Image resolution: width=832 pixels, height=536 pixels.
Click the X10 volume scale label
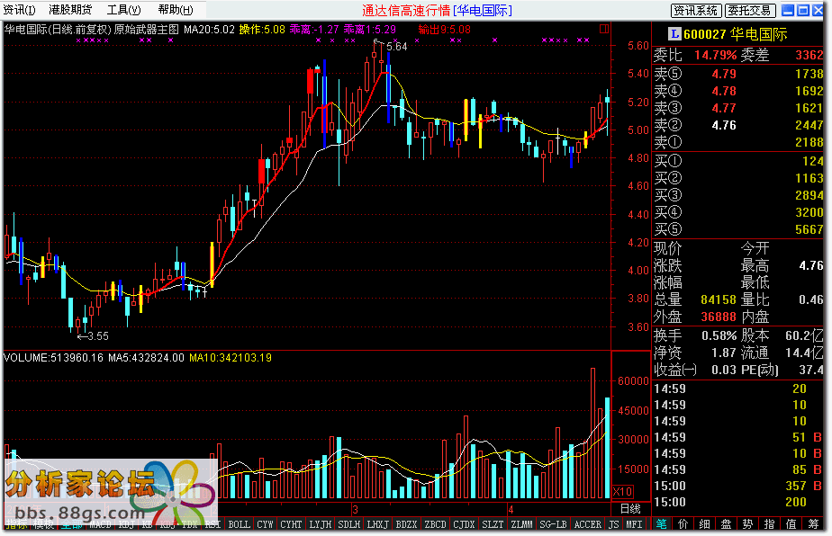click(x=622, y=491)
